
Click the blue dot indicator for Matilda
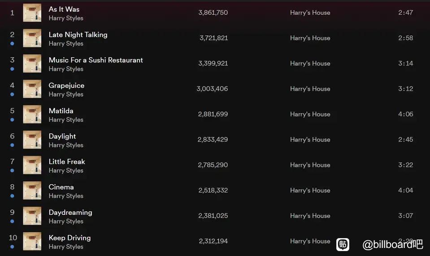coord(12,119)
